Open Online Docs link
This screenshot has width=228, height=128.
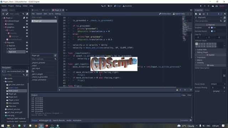[x=165, y=14]
